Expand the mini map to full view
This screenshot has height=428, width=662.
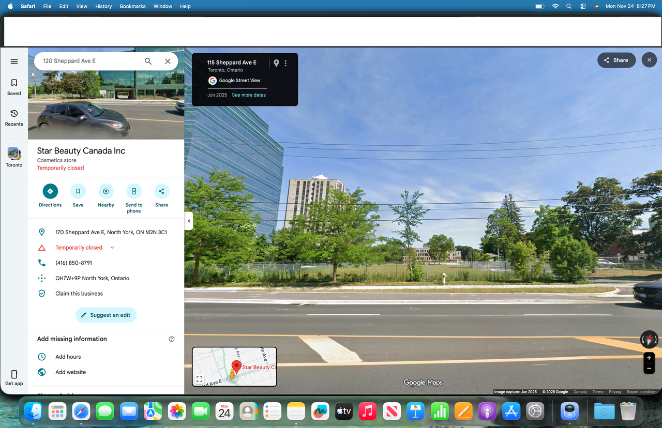tap(199, 379)
